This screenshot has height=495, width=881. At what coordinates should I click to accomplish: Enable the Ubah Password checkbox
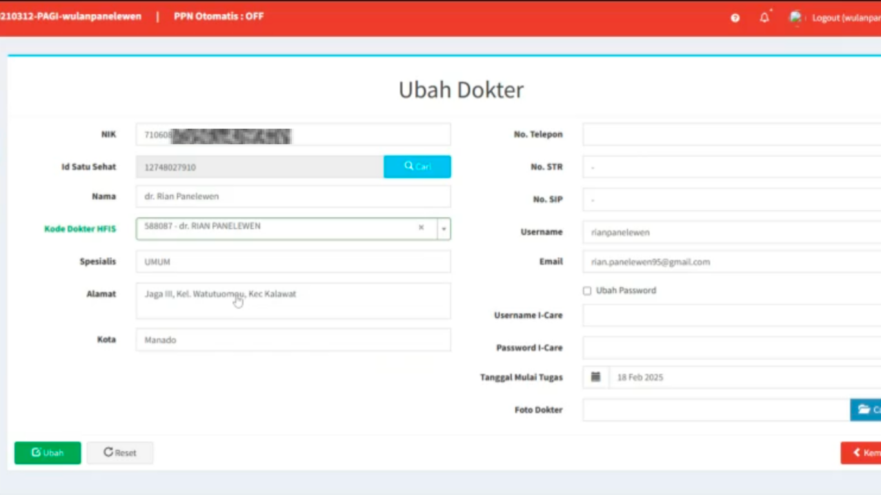pos(587,291)
